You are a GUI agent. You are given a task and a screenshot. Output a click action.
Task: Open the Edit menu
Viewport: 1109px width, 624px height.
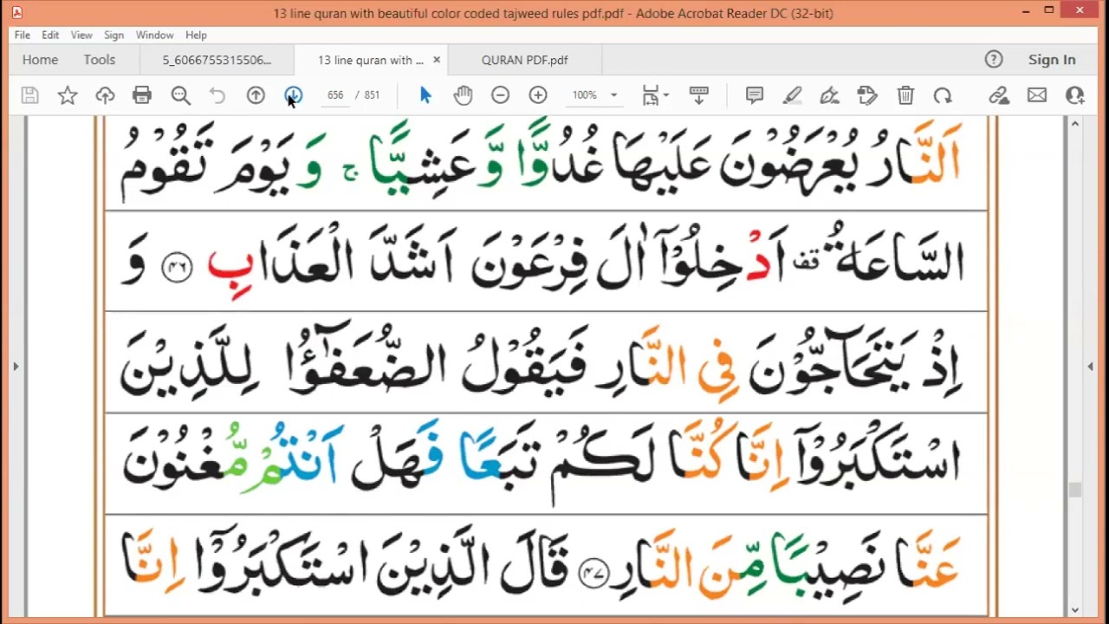point(50,35)
